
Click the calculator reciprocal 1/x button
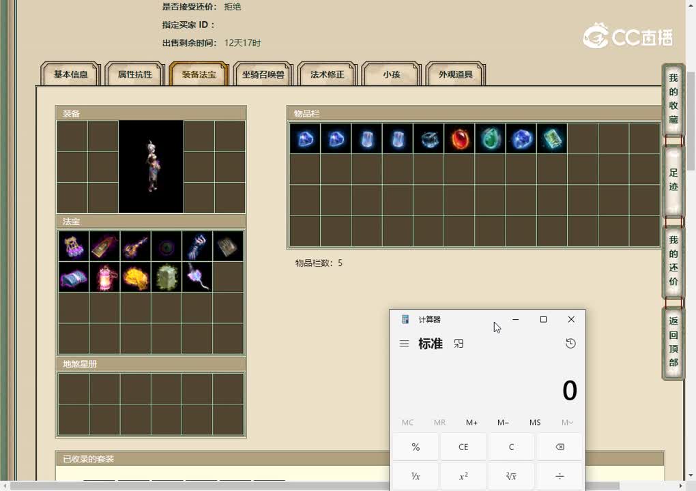(416, 476)
